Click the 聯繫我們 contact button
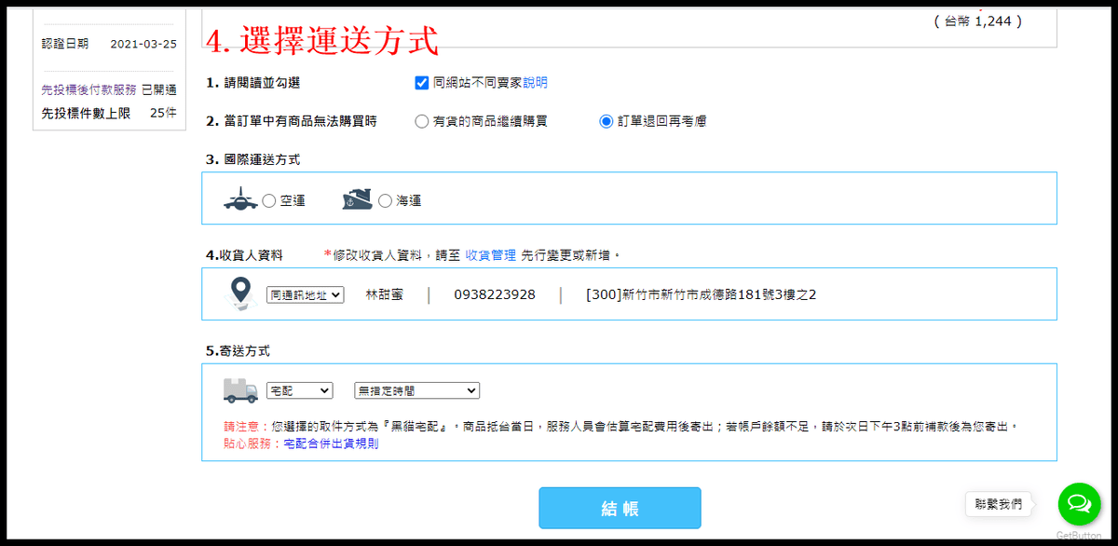Viewport: 1118px width, 546px height. pyautogui.click(x=997, y=504)
